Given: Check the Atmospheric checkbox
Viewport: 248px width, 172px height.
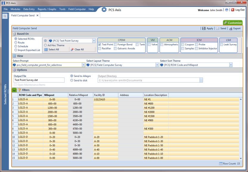Looking at the screenshot, I should coord(162,44).
